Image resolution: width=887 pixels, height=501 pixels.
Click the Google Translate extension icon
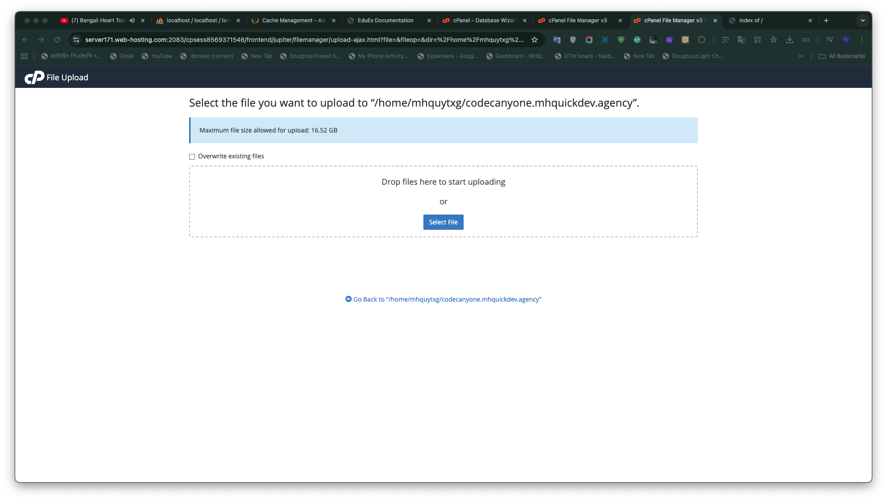(557, 40)
